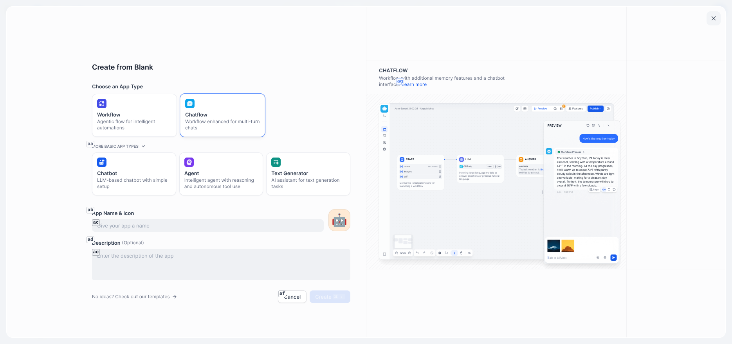Close the Create from Blank dialog
This screenshot has height=344, width=732.
[713, 18]
